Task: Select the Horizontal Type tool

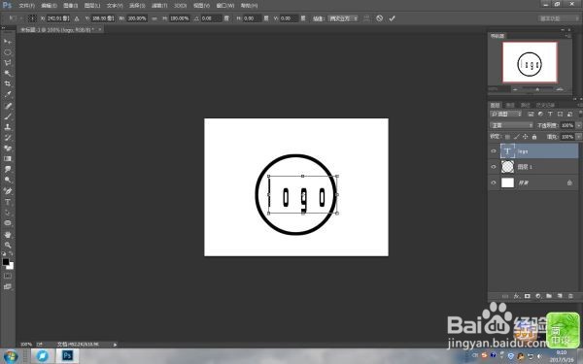Action: [x=8, y=202]
